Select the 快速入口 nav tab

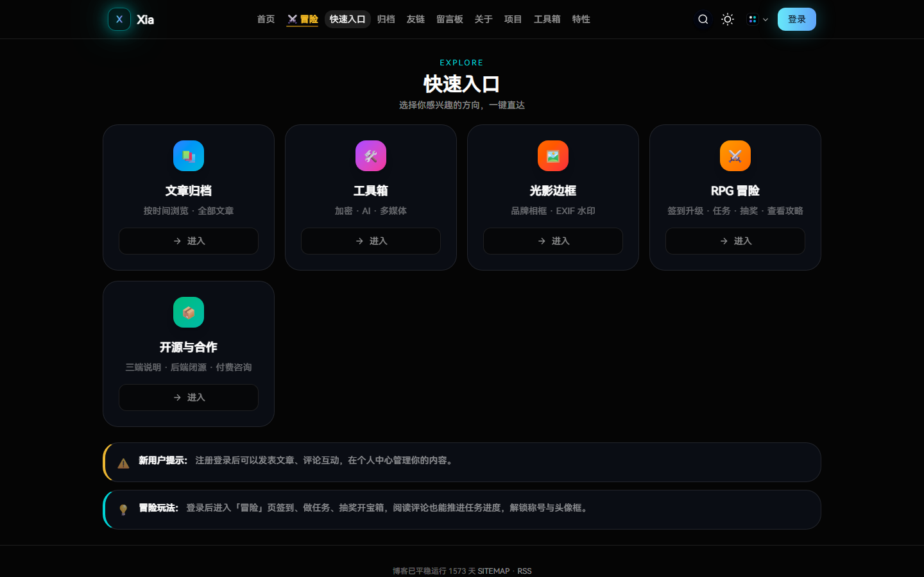[348, 19]
